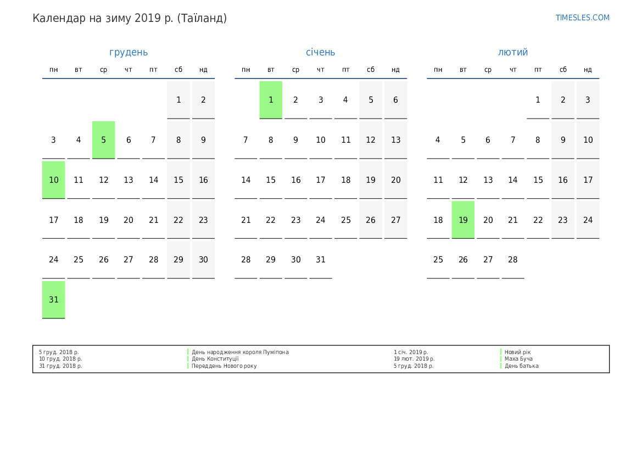The height and width of the screenshot is (454, 642).
Task: Click the грудень month heading
Action: 129,52
